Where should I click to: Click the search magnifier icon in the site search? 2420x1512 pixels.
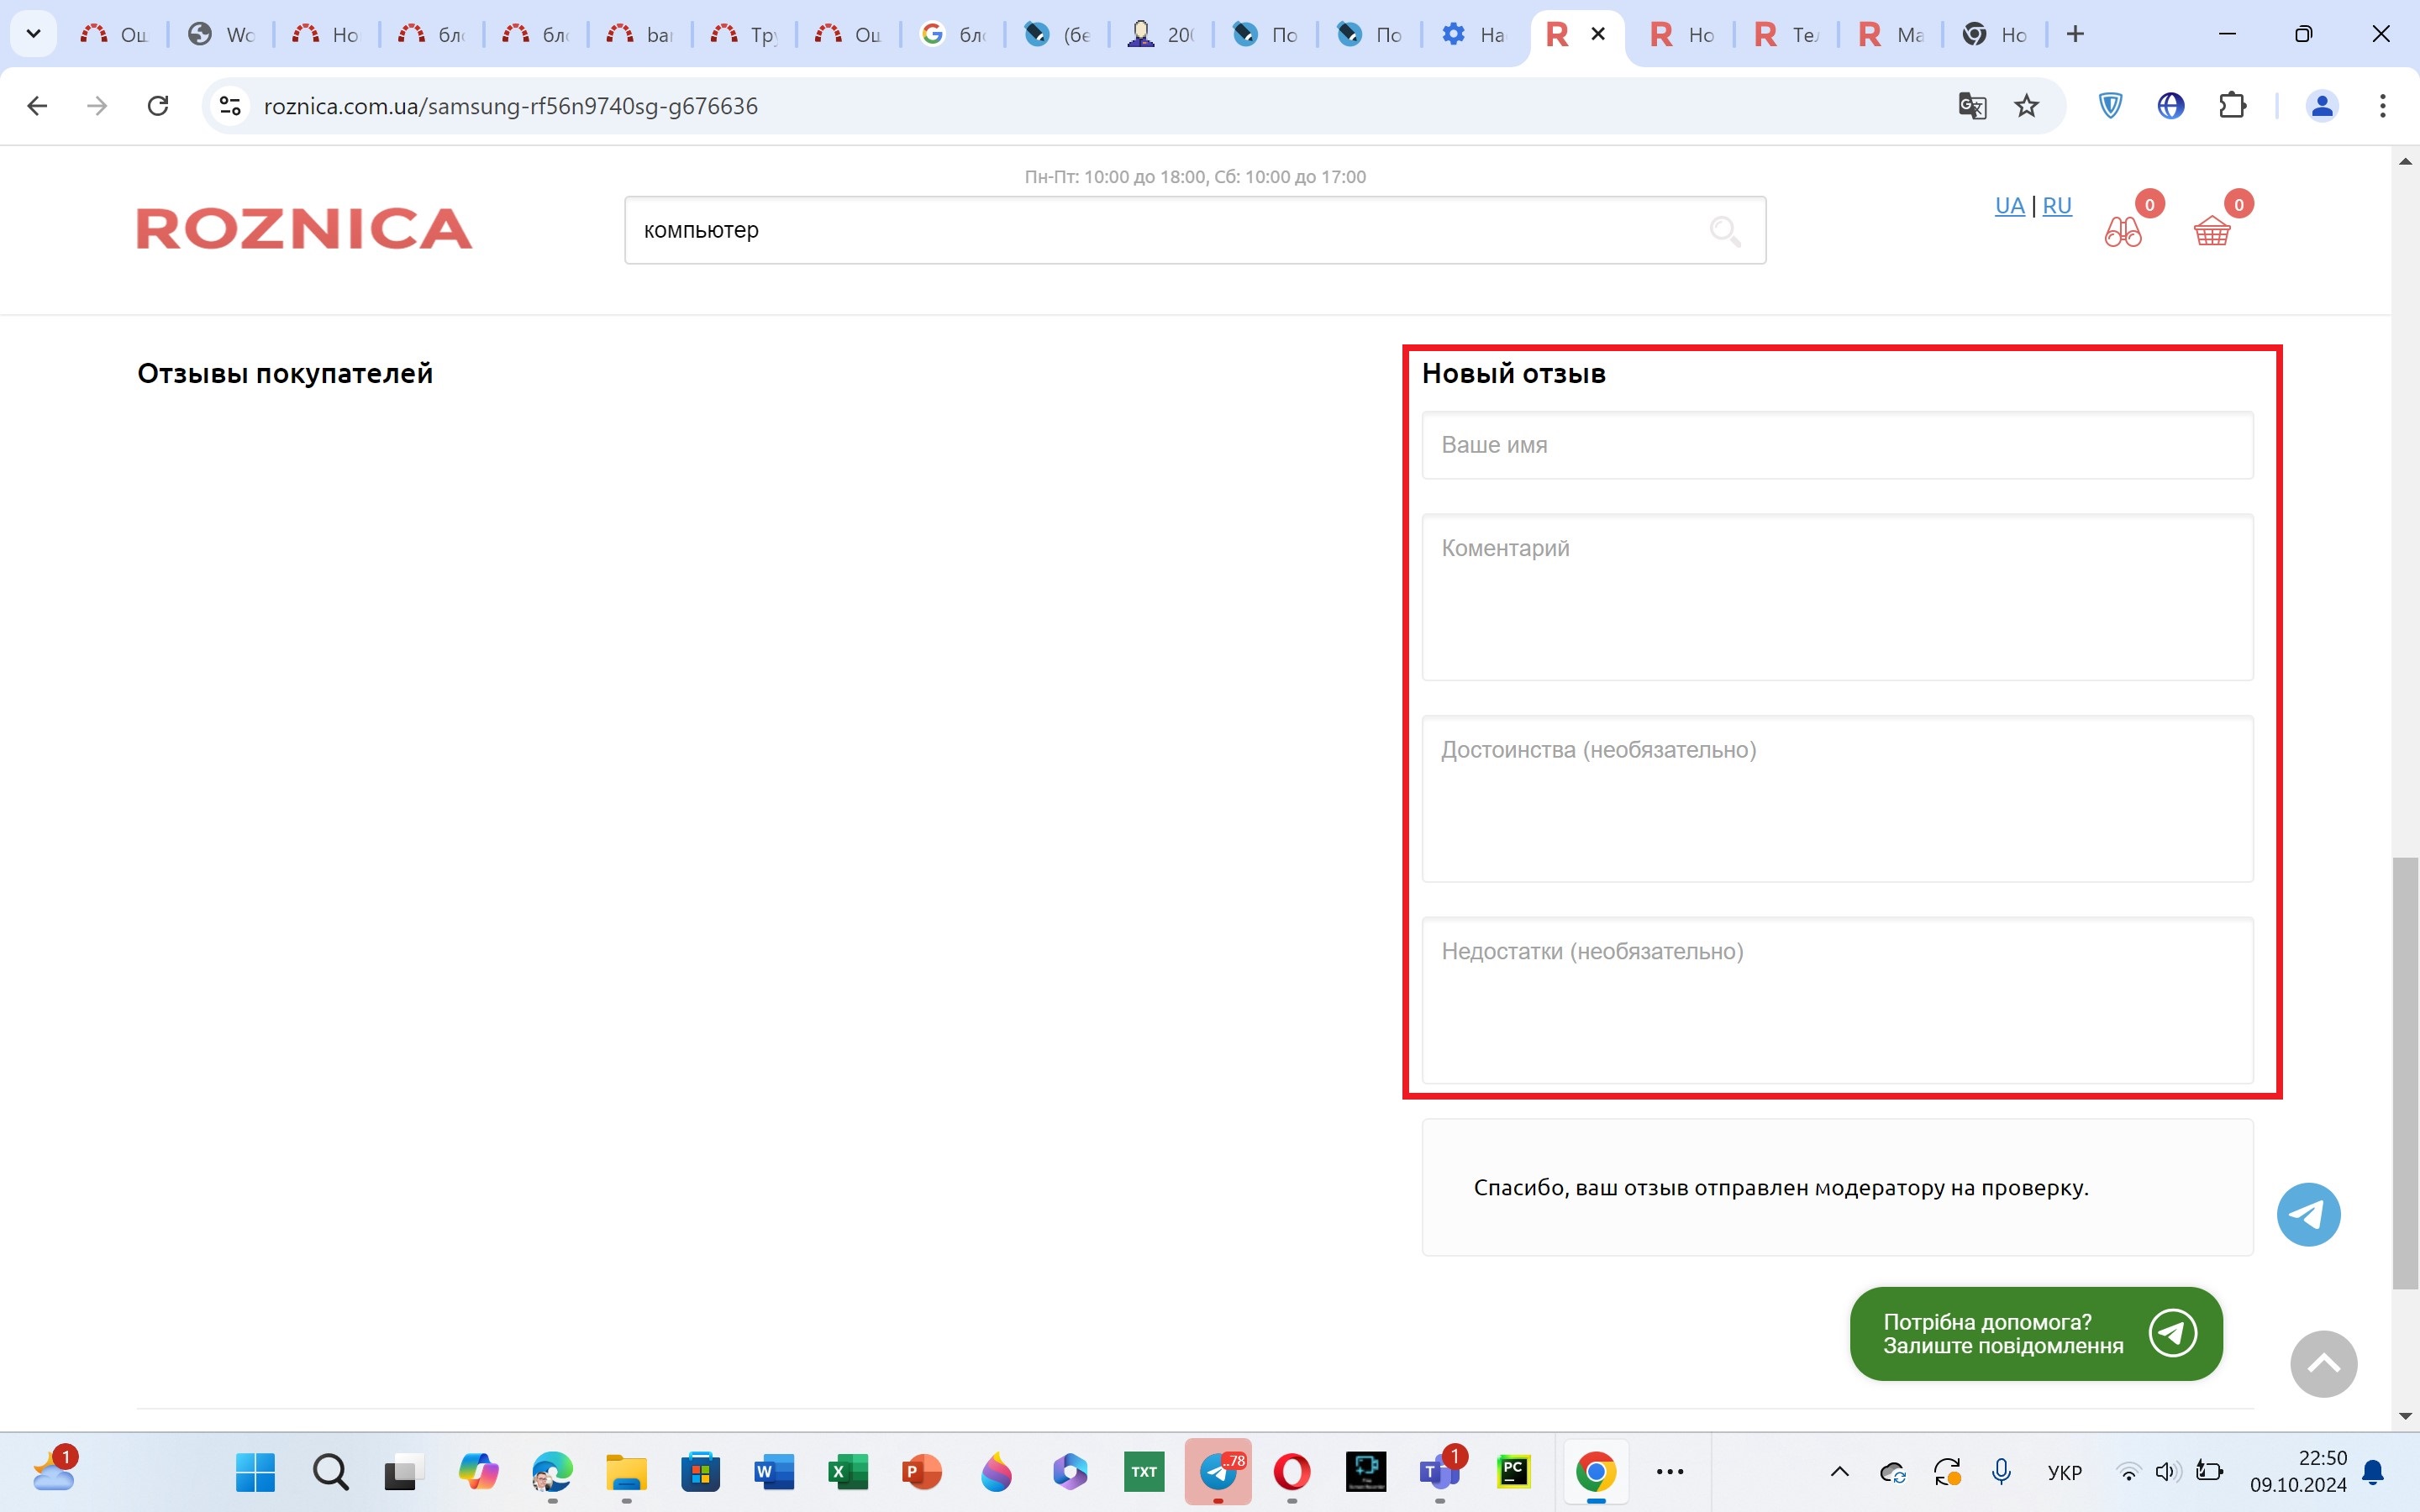(x=1724, y=231)
